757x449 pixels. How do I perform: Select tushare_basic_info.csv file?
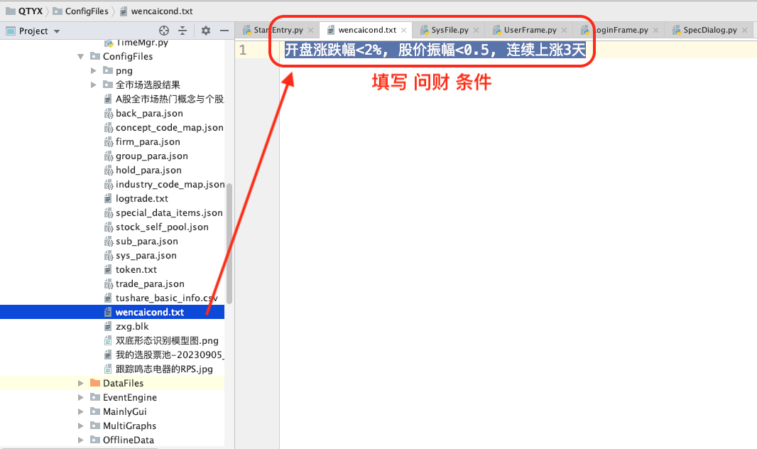(167, 298)
